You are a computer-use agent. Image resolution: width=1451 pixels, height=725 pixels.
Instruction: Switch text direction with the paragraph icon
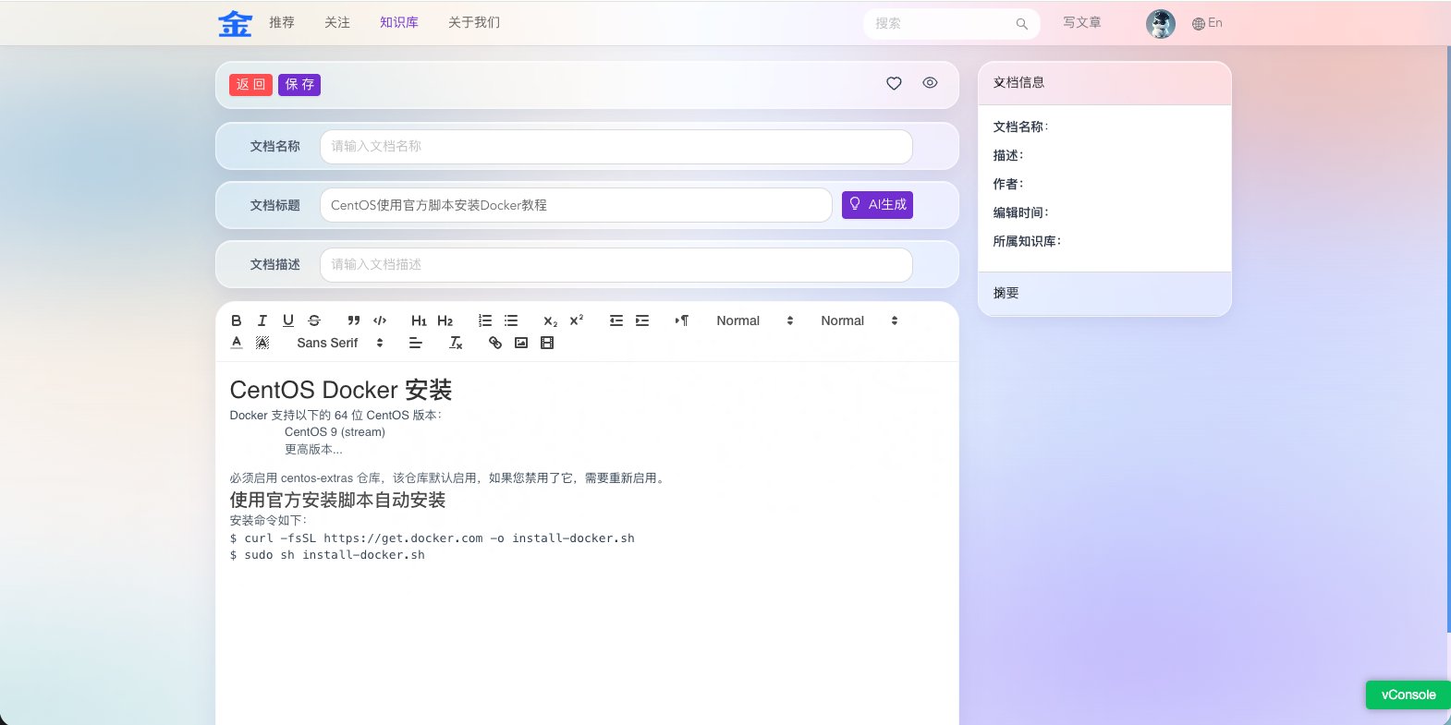click(682, 320)
